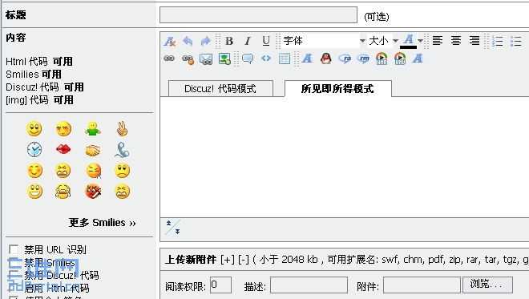529x299 pixels.
Task: Center align the text
Action: pyautogui.click(x=456, y=41)
